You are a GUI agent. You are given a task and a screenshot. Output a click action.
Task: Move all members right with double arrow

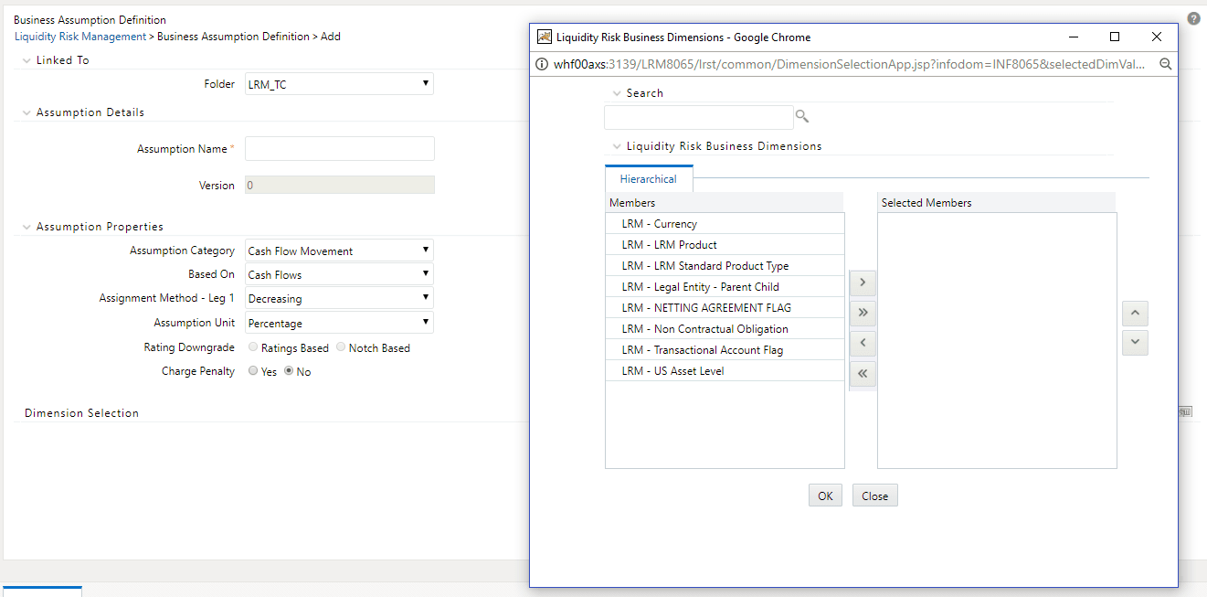(863, 313)
